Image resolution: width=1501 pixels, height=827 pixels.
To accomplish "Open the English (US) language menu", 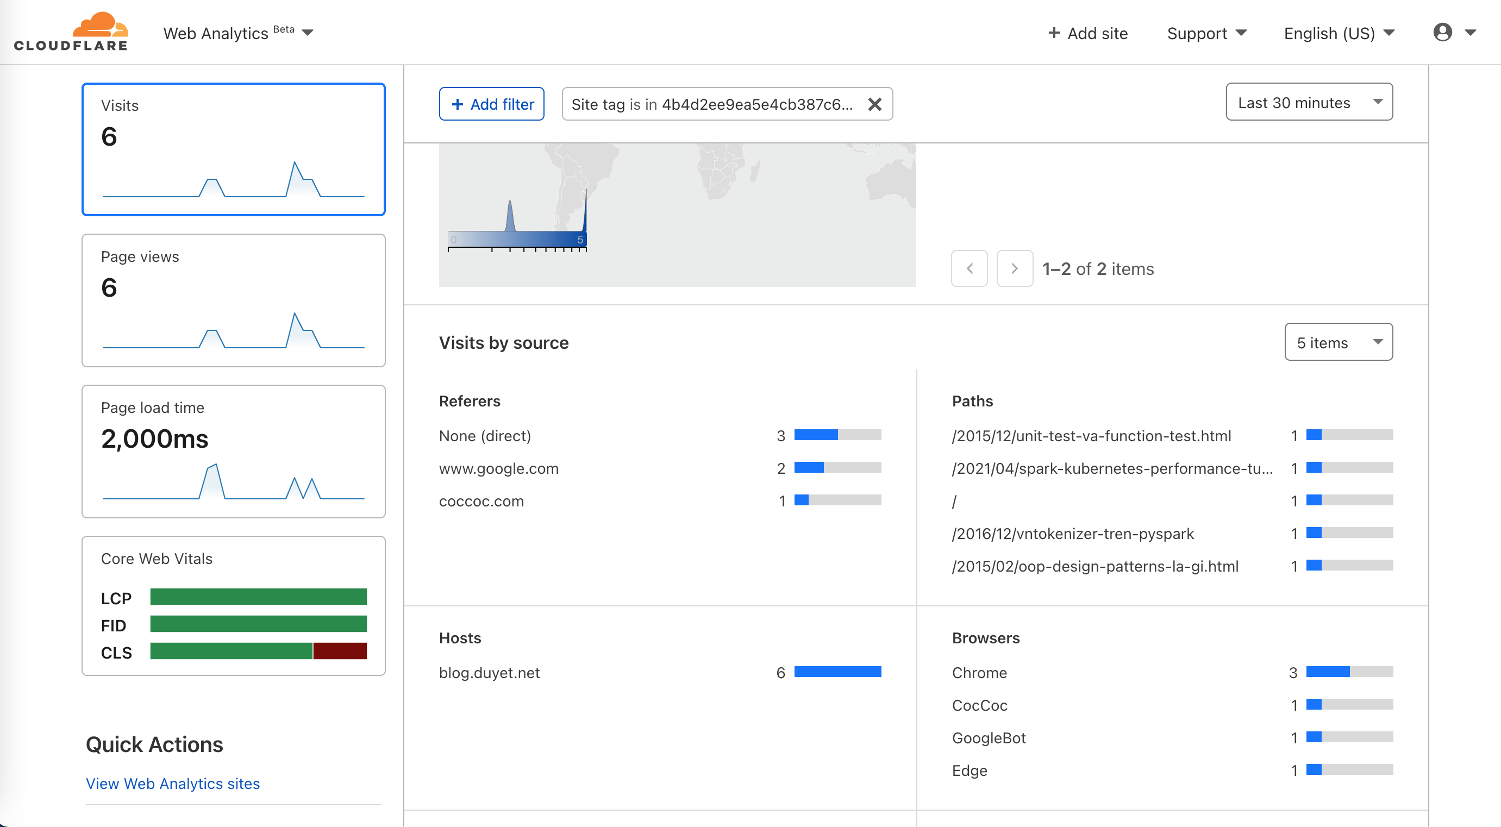I will (x=1339, y=33).
